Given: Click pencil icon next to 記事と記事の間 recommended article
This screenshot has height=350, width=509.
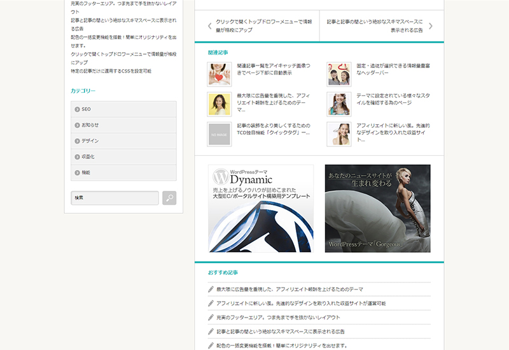Looking at the screenshot, I should coord(211,332).
